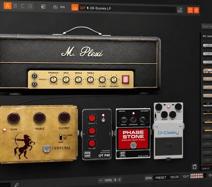Zoom in with the plus button
This screenshot has height=187, width=212.
119,180
